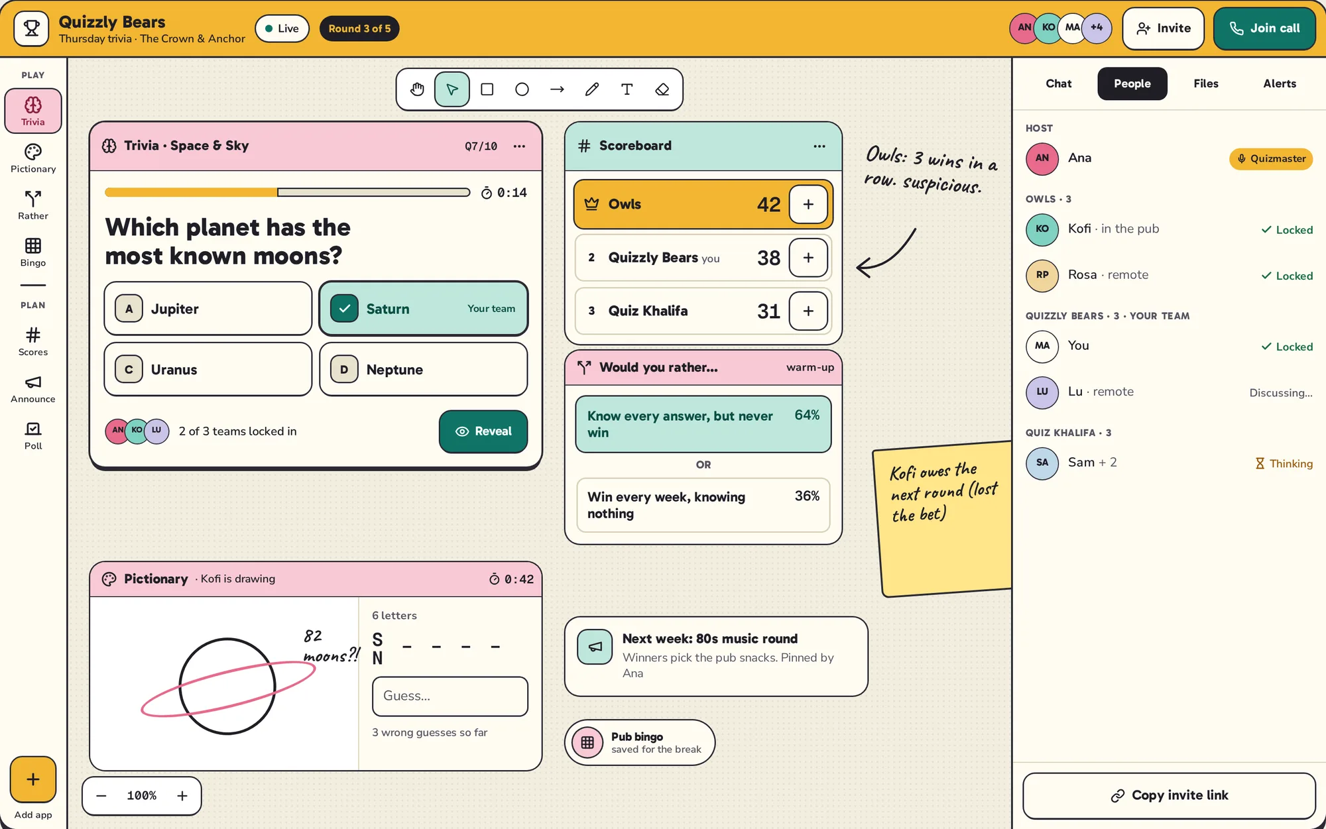Click the Pictionary Guess input field
1326x829 pixels.
point(450,696)
